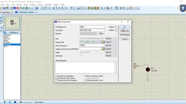This screenshot has height=104, width=186.
Task: Click the horizontal mirror arrow icon
Action: click(x=1, y=28)
